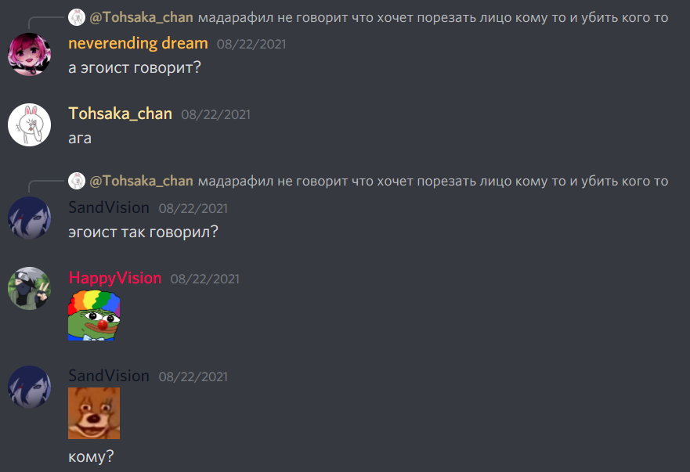Click the small reply avatar above SandVision's message
Viewport: 690px width, 472px height.
(77, 181)
